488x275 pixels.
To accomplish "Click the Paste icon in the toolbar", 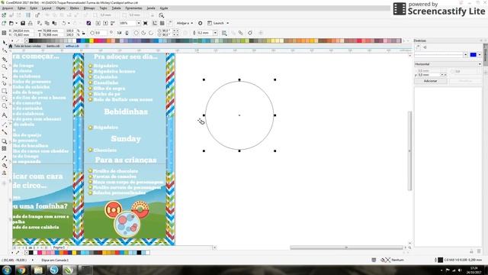I will tap(54, 23).
